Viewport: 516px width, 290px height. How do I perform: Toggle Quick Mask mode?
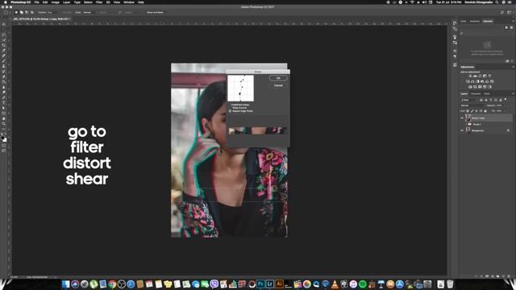4,145
